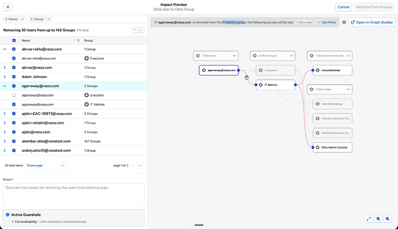Image resolution: width=398 pixels, height=229 pixels.
Task: Select the Everyone graph node
Action: (x=276, y=70)
